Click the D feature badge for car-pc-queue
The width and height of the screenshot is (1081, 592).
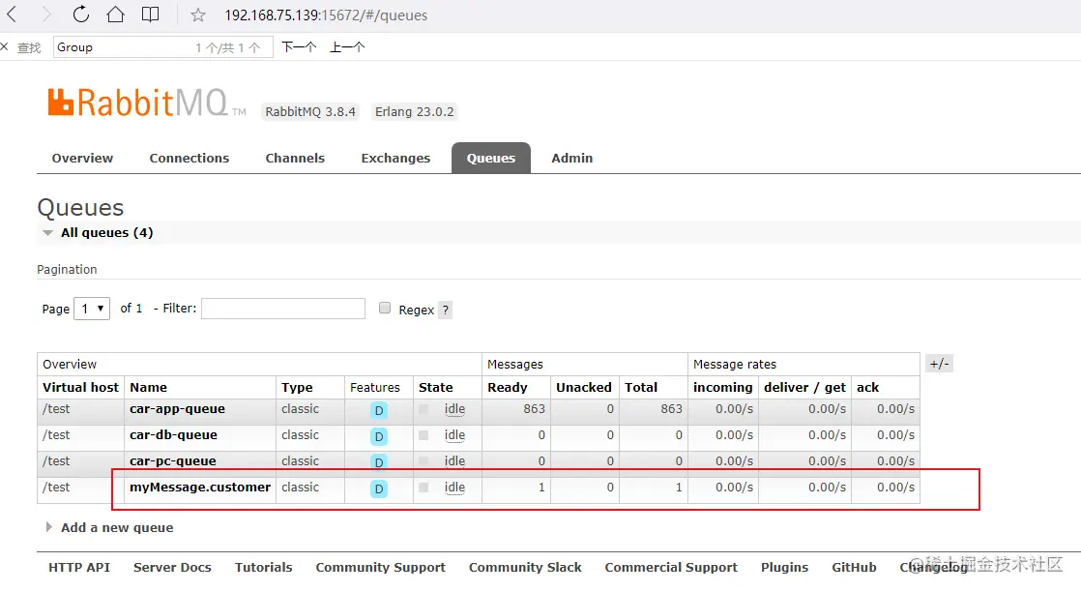point(378,461)
